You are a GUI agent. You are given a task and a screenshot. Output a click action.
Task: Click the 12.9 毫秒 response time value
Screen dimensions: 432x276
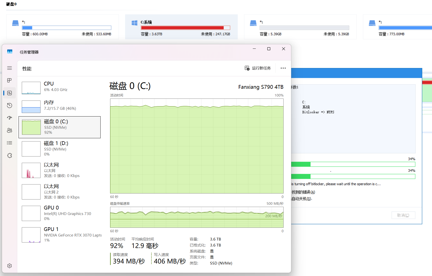(x=145, y=246)
